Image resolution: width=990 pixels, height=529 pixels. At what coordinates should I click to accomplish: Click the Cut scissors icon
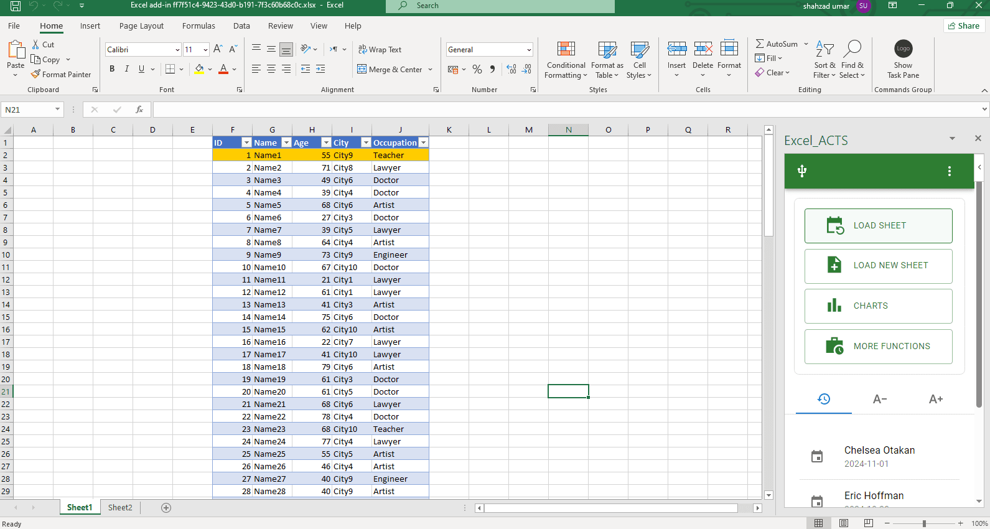[x=35, y=45]
